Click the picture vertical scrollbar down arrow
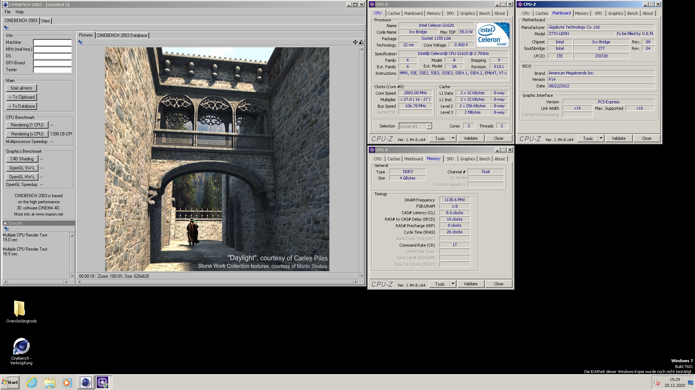695x390 pixels. tap(362, 276)
